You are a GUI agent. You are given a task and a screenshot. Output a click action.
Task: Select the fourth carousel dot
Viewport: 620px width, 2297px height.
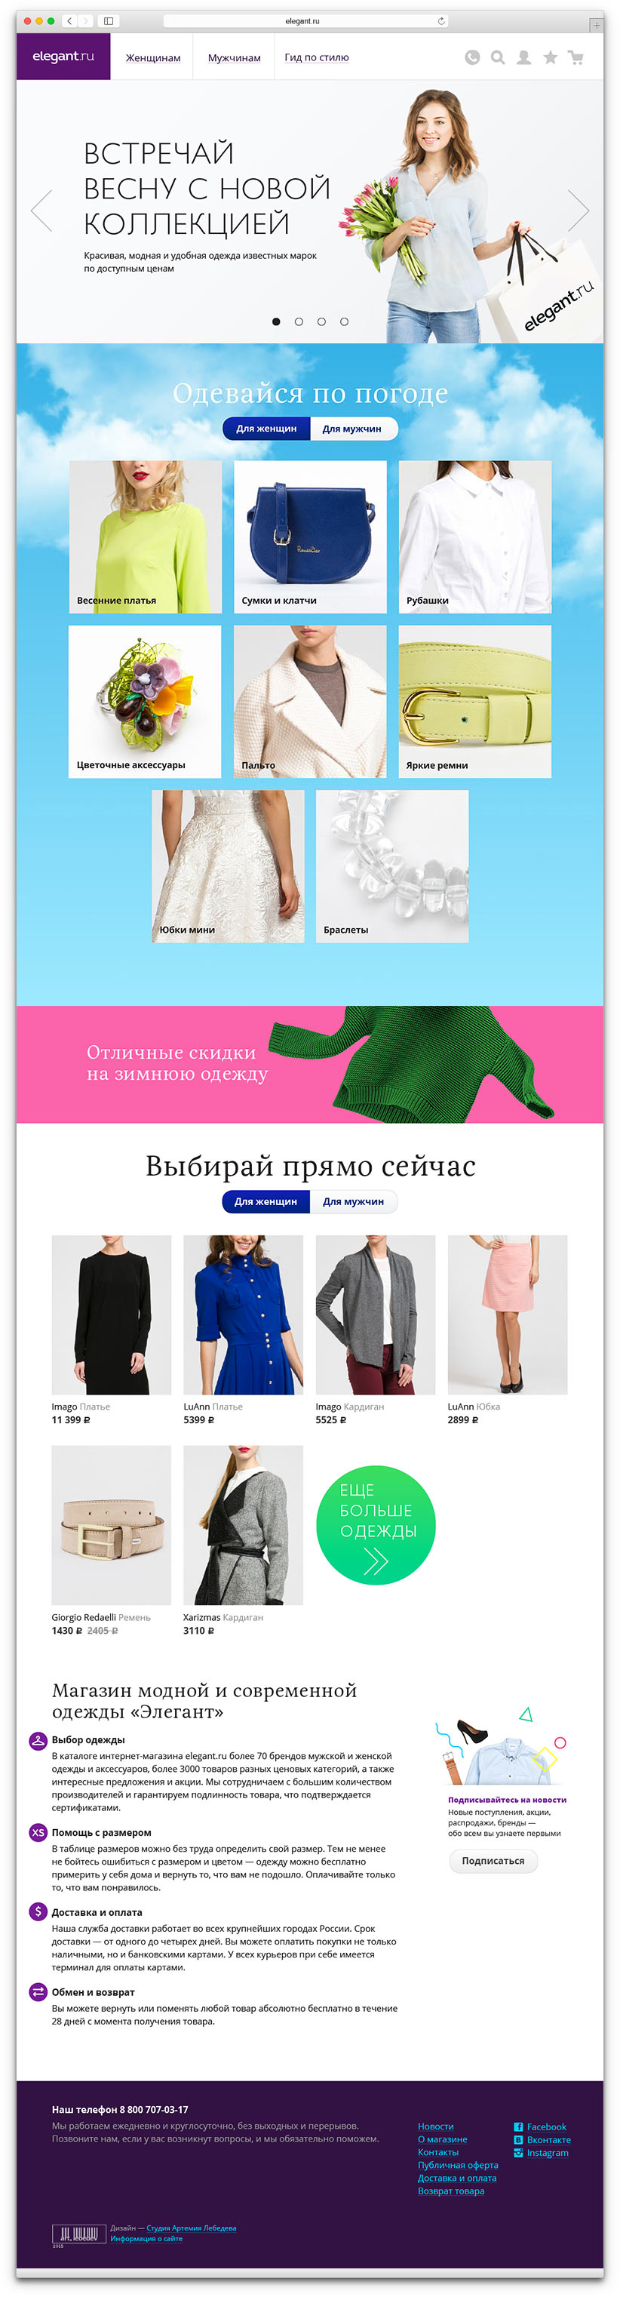[x=344, y=322]
